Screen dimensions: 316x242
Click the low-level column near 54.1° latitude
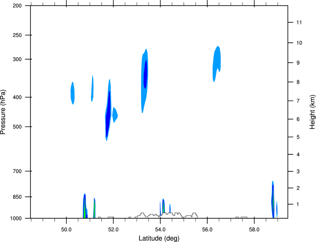tap(164, 206)
